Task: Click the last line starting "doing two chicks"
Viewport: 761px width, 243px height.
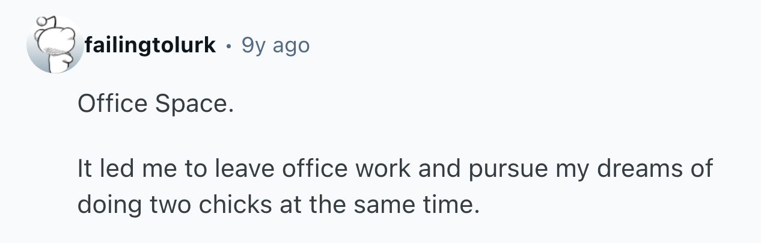Action: pyautogui.click(x=279, y=206)
